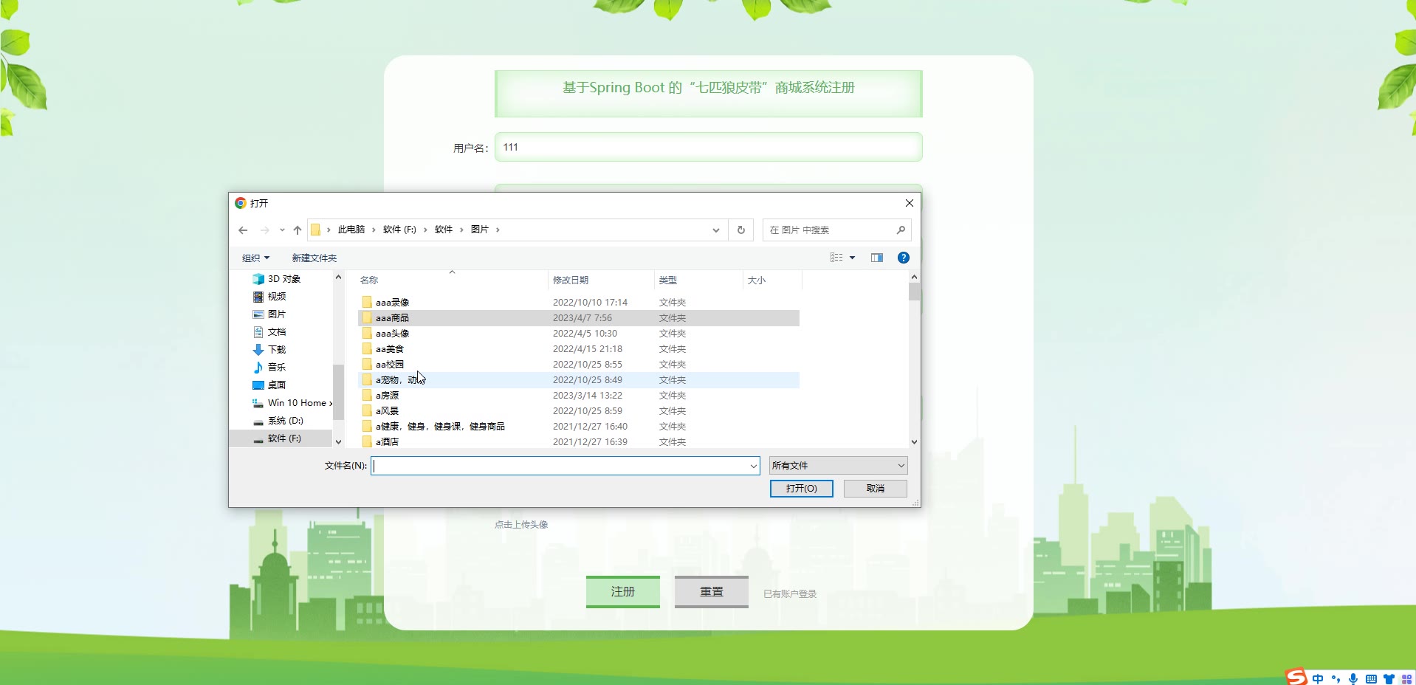
Task: Expand the address bar history dropdown
Action: point(716,230)
